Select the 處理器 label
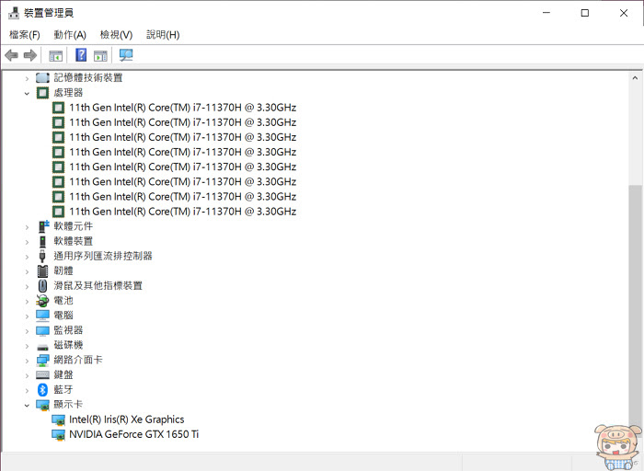This screenshot has height=471, width=644. 68,93
